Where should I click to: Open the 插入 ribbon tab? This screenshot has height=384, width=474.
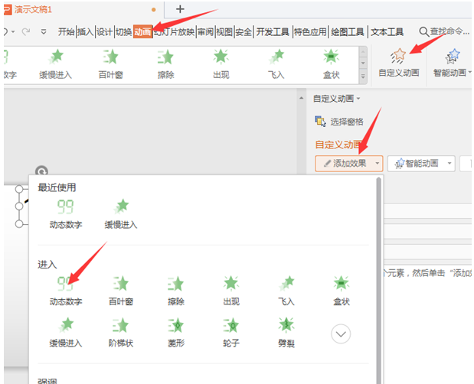click(86, 31)
